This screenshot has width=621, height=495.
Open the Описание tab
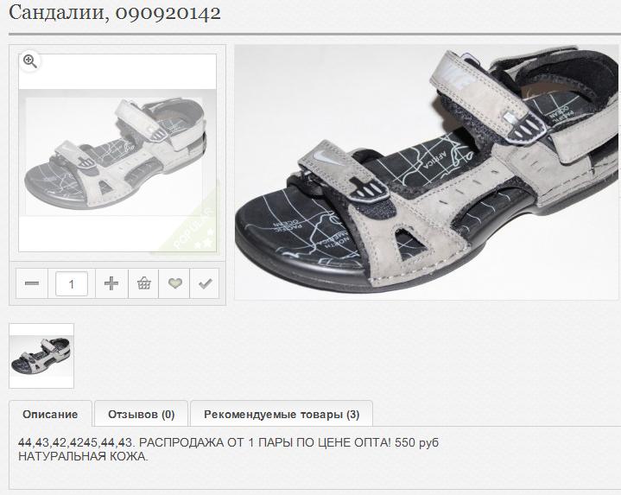pyautogui.click(x=50, y=415)
